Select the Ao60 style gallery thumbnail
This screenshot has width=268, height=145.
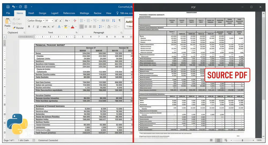click(x=129, y=24)
